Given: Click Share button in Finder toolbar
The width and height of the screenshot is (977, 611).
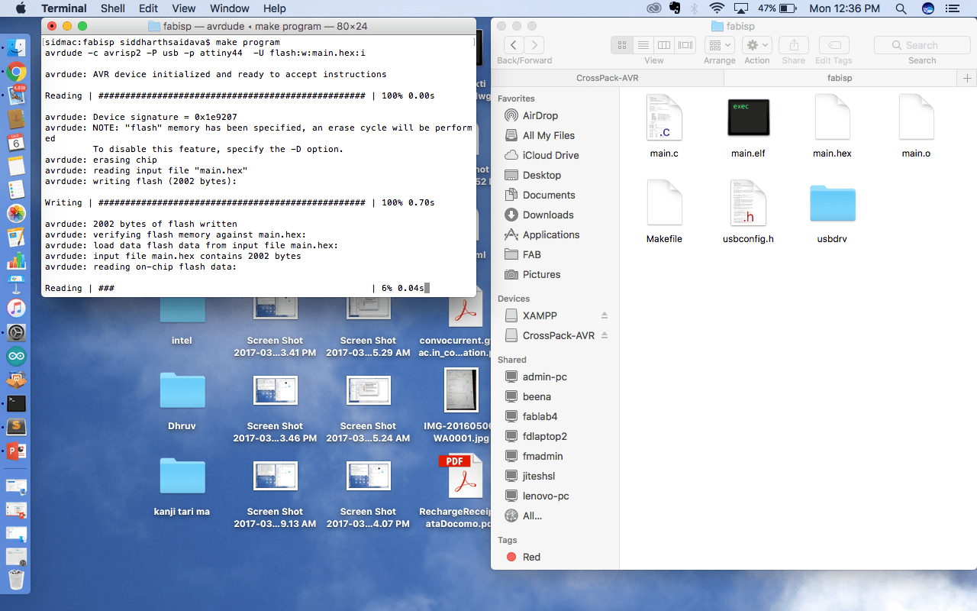Looking at the screenshot, I should point(794,45).
